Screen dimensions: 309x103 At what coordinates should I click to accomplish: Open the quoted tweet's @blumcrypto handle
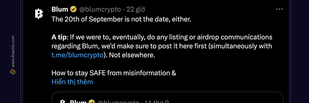tap(118, 101)
